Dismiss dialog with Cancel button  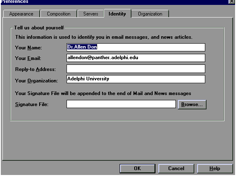[176, 168]
